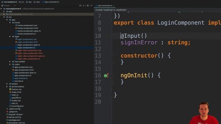The image size is (221, 124).
Task: Click the 'Compile TypeScript to JavaScript?' notification
Action: [x=111, y=10]
